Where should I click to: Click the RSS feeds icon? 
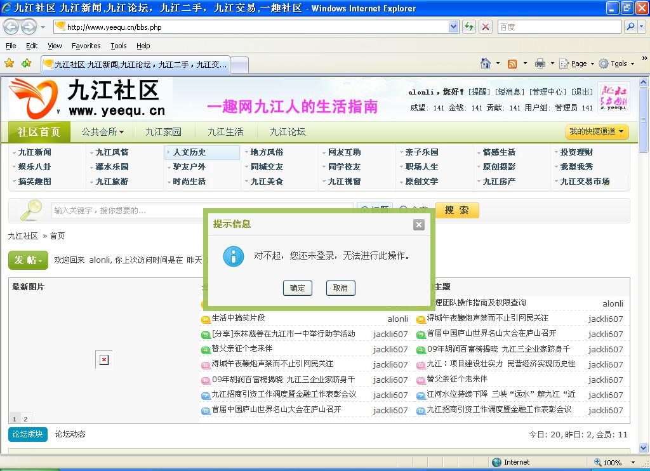coord(512,63)
